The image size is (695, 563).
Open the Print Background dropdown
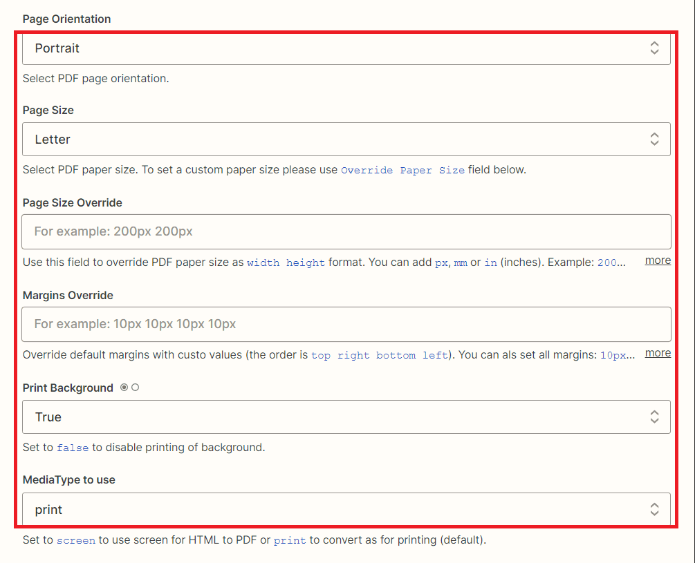(346, 417)
